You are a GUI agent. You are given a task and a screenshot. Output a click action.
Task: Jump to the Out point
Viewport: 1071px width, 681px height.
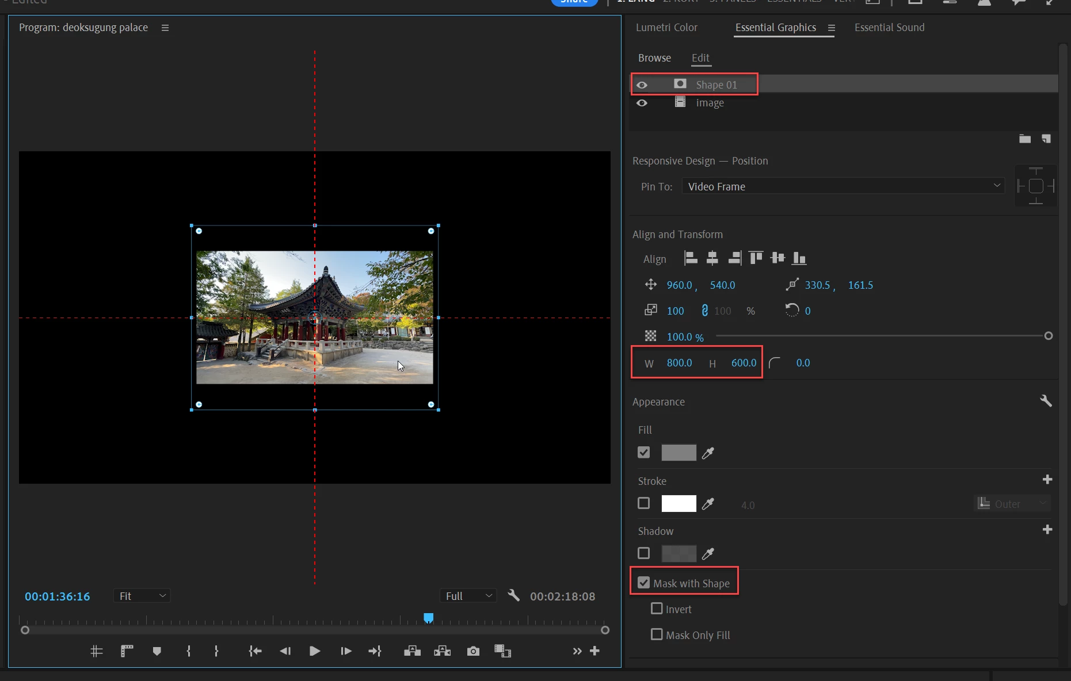(x=375, y=651)
